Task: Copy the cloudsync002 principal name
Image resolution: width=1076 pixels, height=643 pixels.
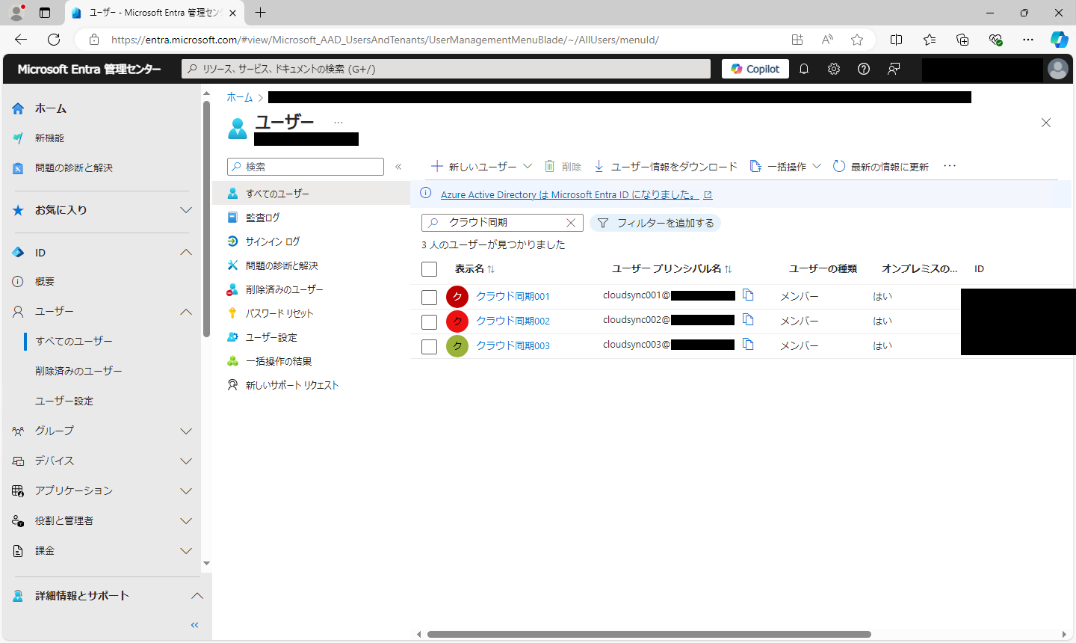Action: 748,320
